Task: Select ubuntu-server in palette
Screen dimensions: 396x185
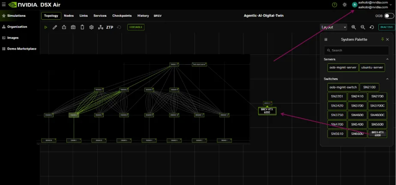Action: pyautogui.click(x=372, y=68)
